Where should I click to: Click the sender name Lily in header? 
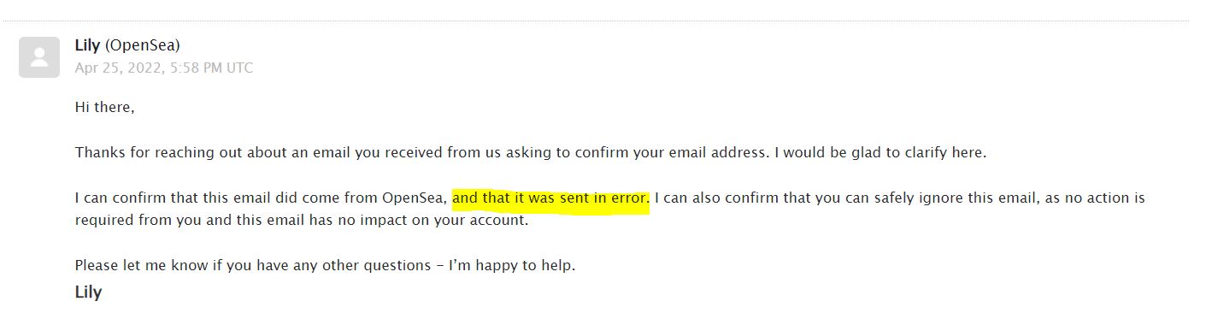coord(87,45)
